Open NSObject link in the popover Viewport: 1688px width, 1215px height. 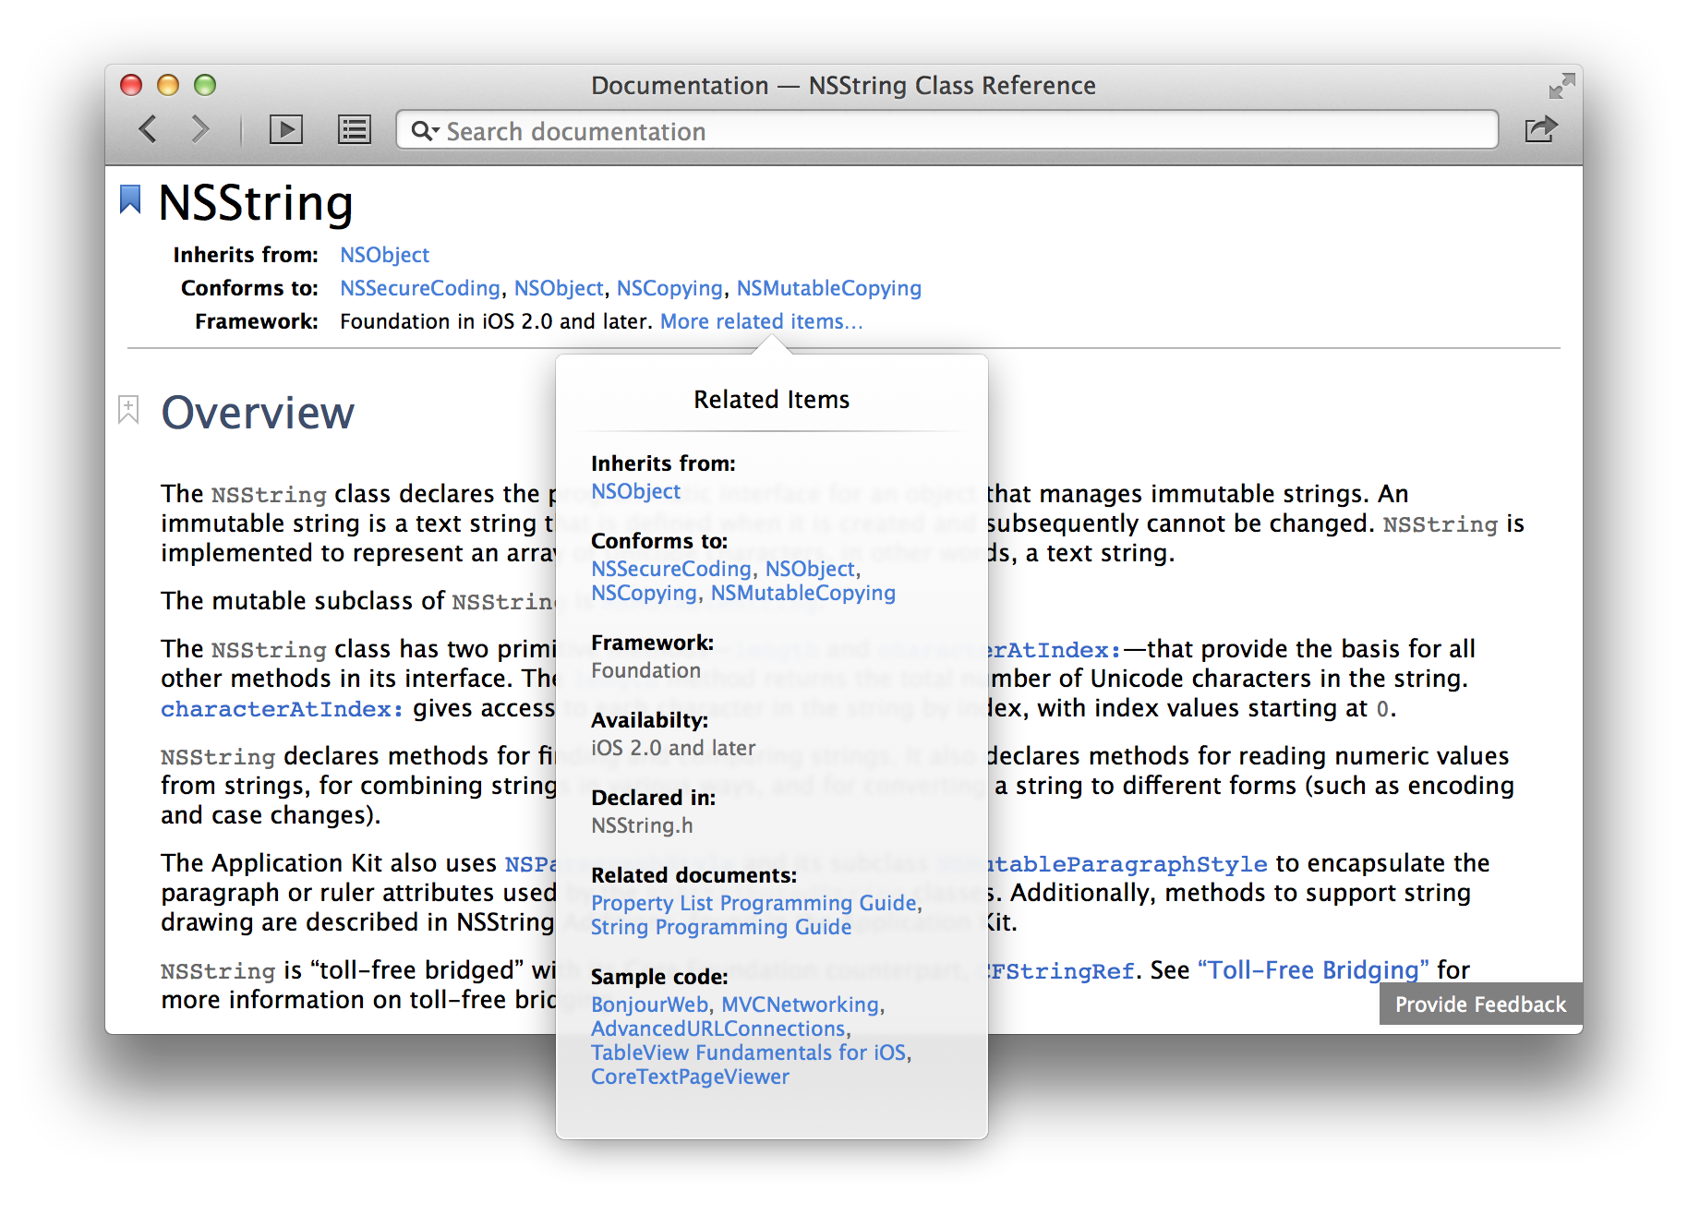(x=635, y=491)
